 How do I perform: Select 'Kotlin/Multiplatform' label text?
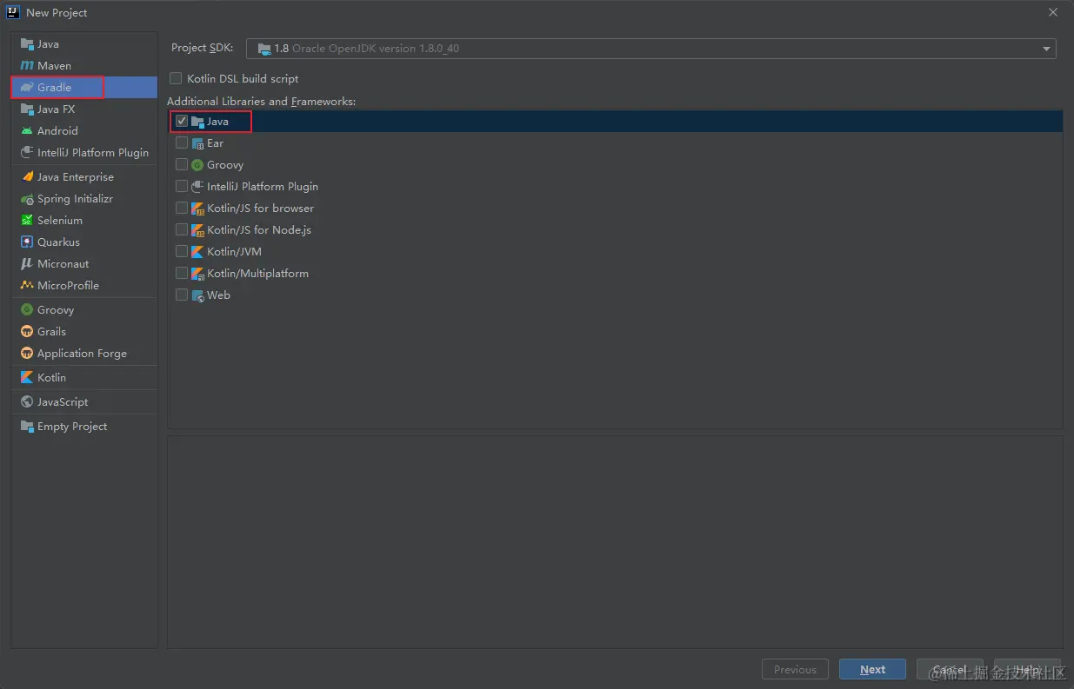coord(257,274)
